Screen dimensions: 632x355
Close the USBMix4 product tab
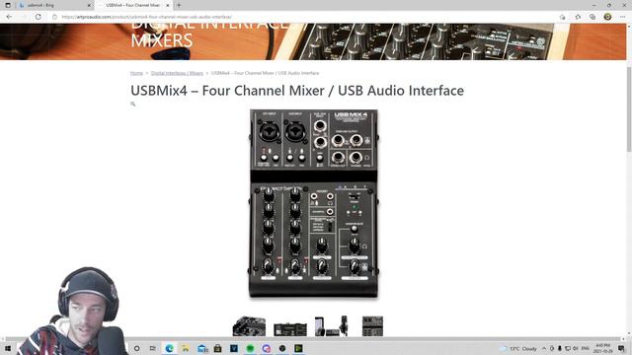(168, 5)
